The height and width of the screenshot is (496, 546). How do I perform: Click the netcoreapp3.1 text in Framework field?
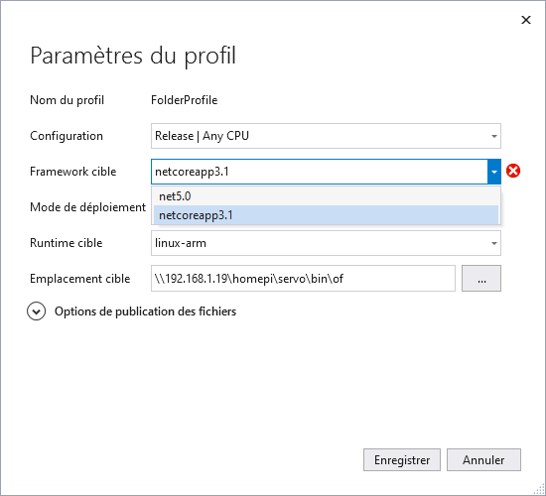tap(192, 172)
